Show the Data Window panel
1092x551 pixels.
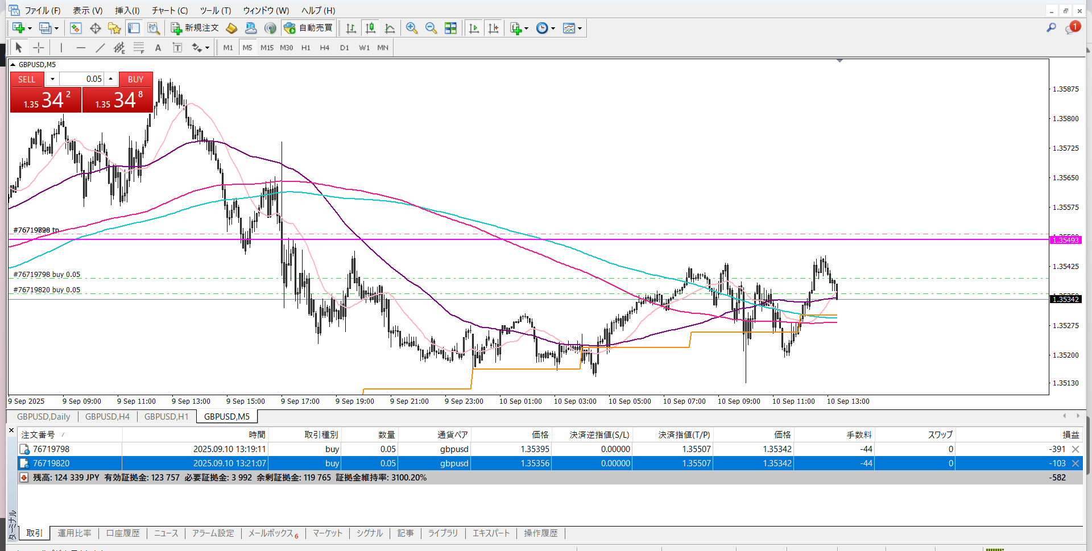(x=95, y=28)
